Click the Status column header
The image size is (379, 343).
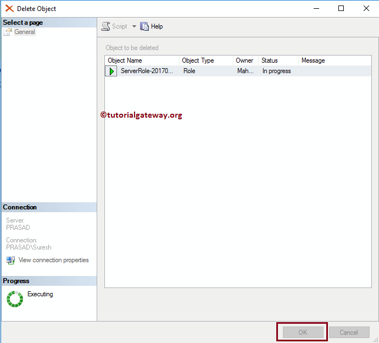(x=278, y=60)
